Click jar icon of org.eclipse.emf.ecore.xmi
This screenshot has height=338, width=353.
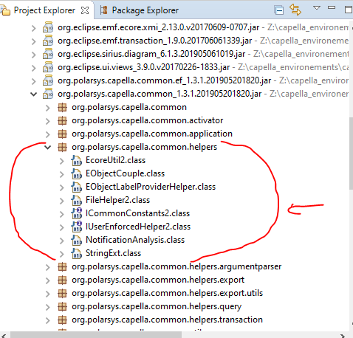(x=48, y=27)
